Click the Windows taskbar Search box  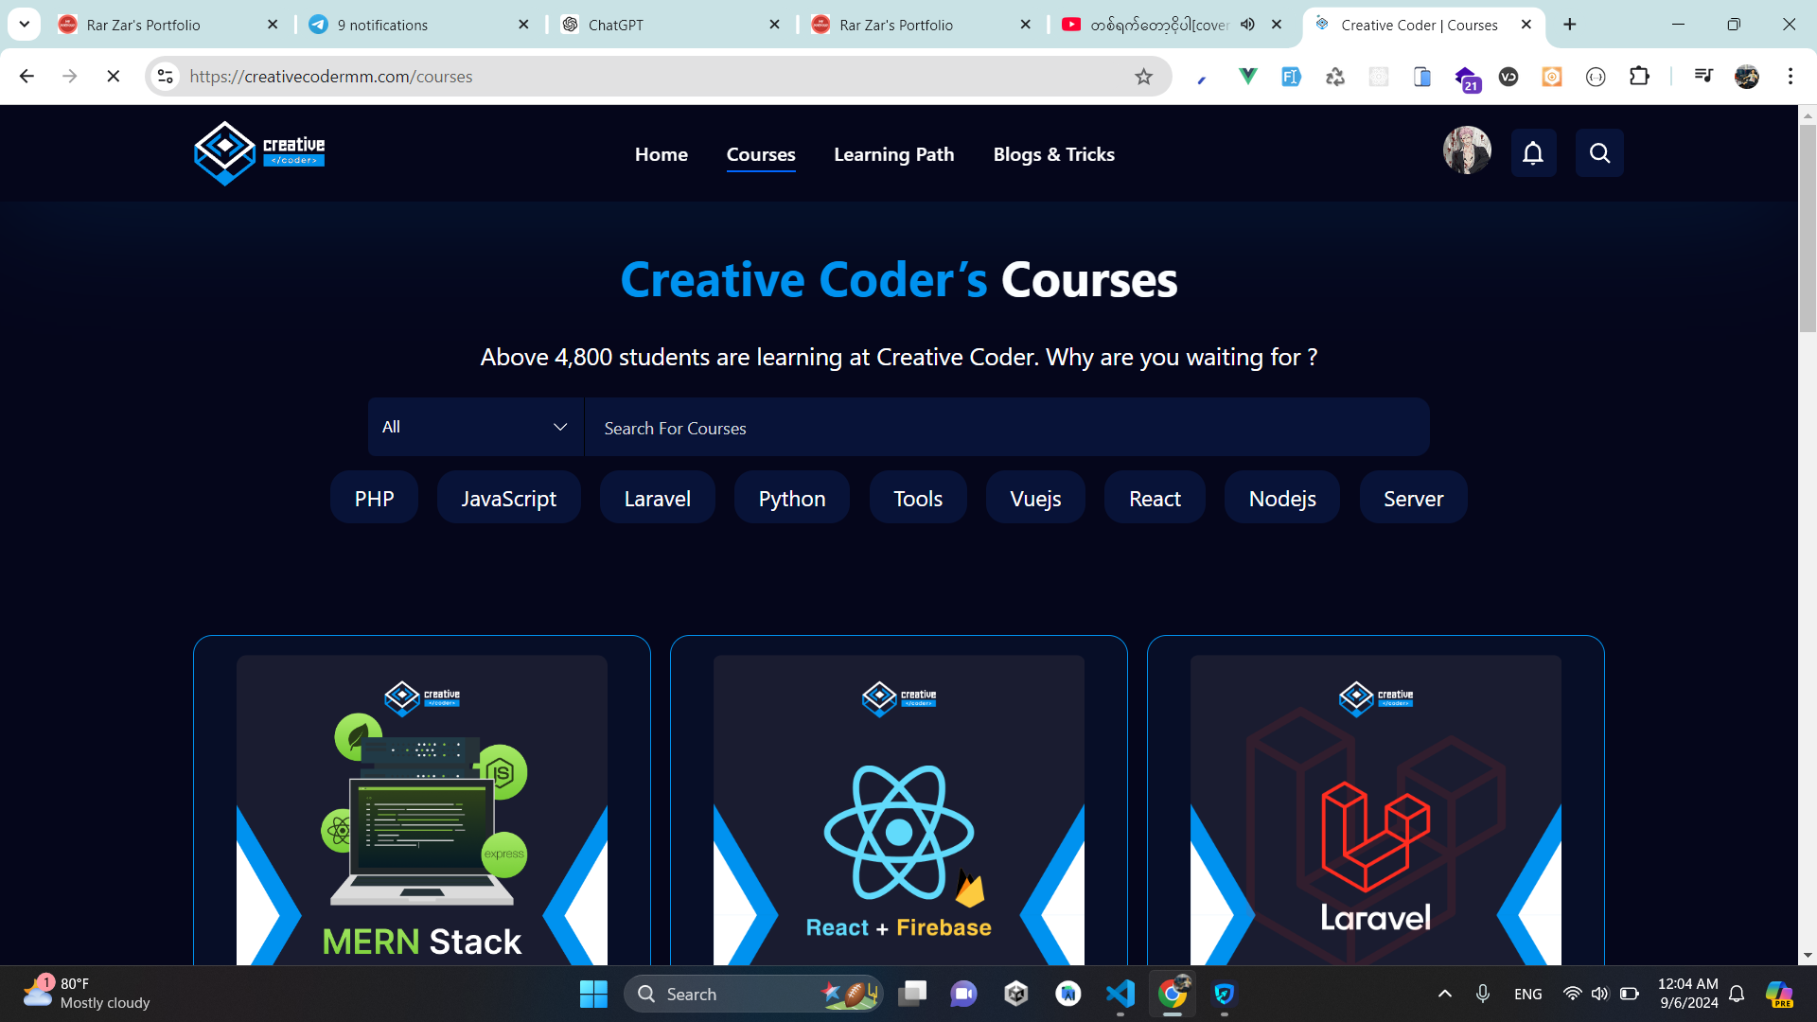(x=753, y=994)
